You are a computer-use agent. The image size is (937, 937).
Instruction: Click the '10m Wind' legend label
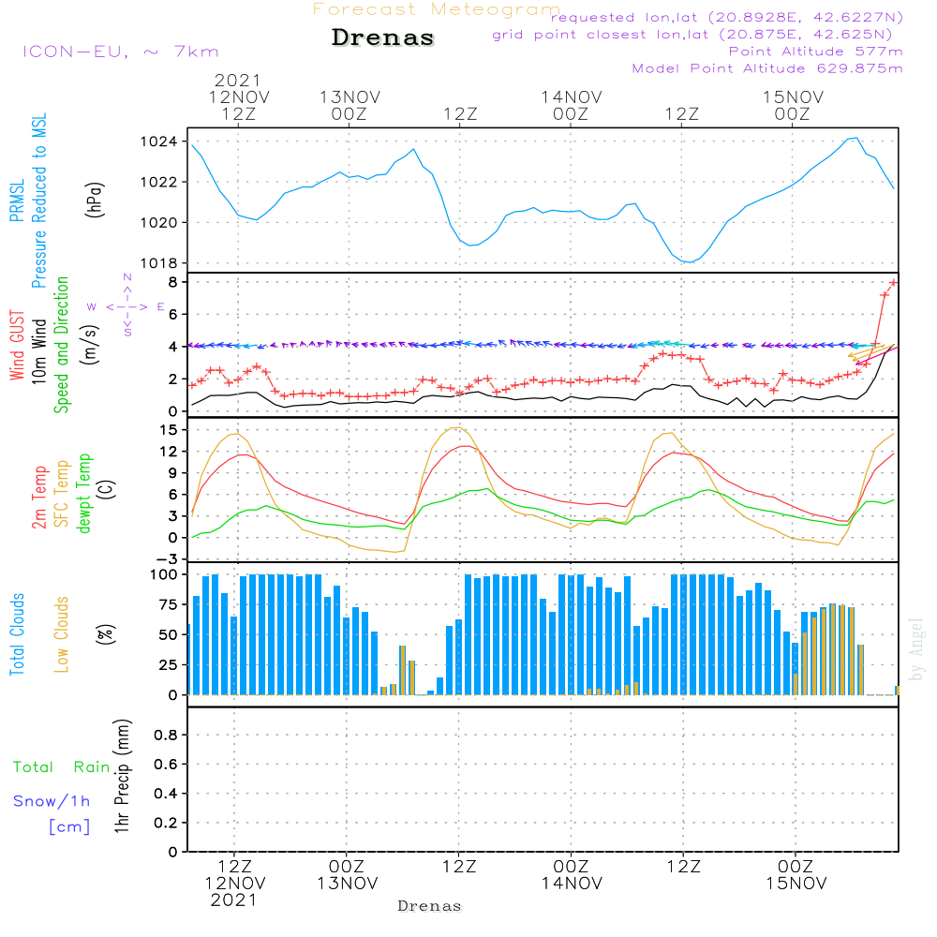click(38, 350)
